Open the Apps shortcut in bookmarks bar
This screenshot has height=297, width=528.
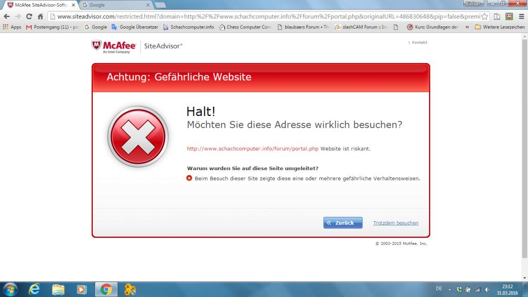(x=12, y=27)
